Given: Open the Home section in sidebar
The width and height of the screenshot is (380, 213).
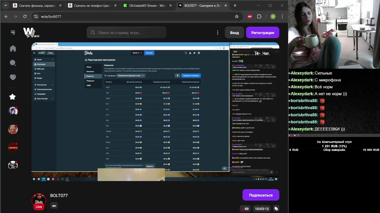Looking at the screenshot, I should point(13,49).
